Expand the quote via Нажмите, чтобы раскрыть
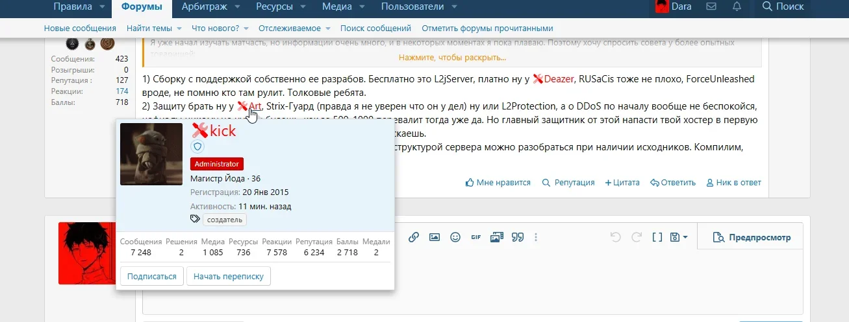This screenshot has height=322, width=849. (x=452, y=58)
